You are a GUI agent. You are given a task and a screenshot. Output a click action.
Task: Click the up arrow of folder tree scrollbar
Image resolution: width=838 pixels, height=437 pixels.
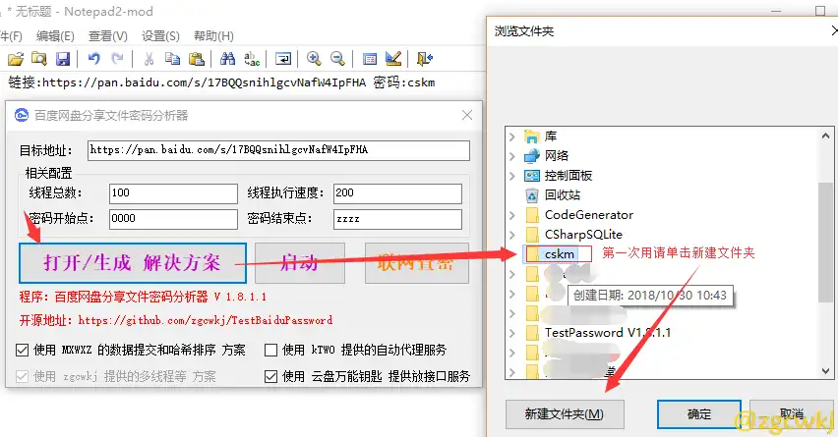coord(826,137)
